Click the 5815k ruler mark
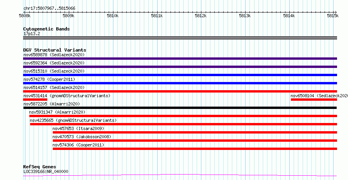348x180 pixels. click(x=333, y=16)
